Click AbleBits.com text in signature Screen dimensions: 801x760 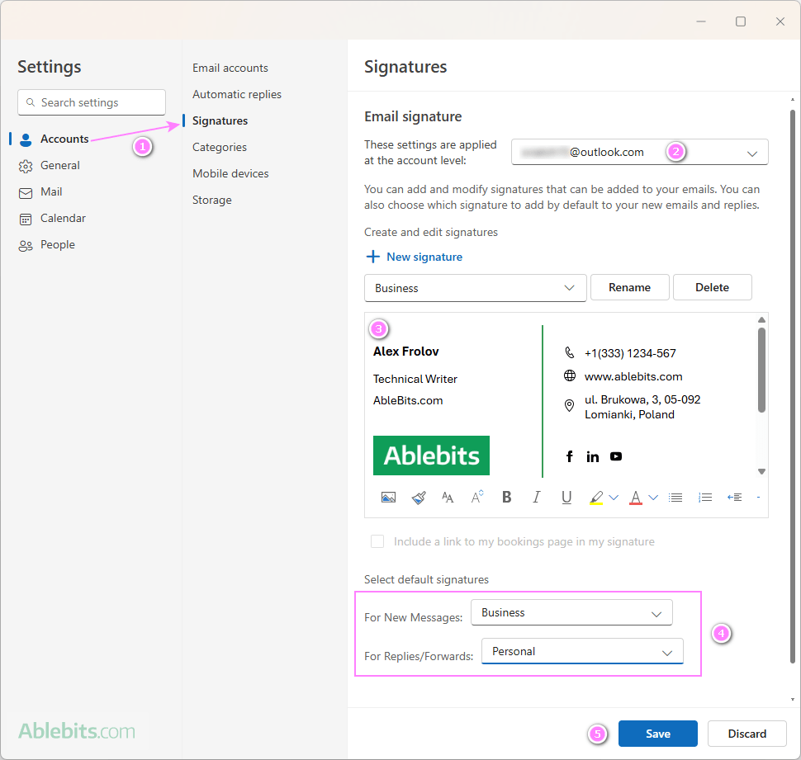tap(408, 400)
